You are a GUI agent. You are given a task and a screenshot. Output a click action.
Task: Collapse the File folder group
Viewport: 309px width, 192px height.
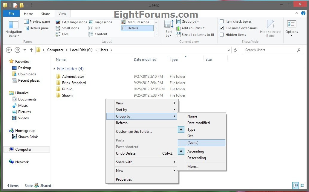pyautogui.click(x=54, y=69)
